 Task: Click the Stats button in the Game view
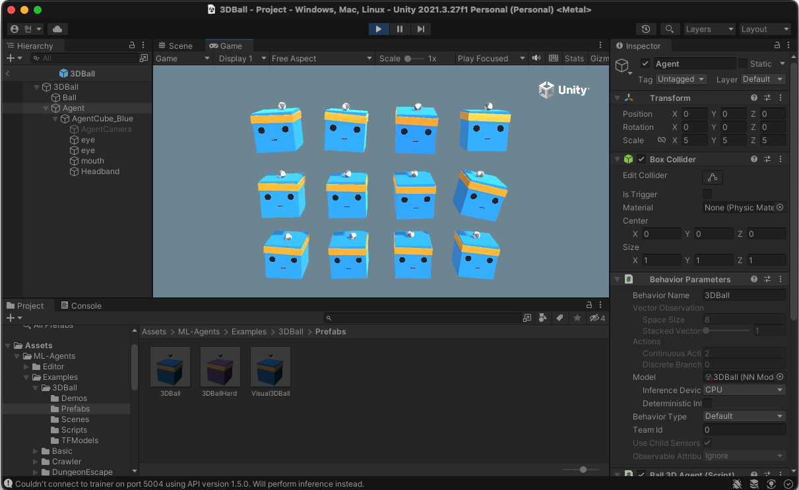click(x=574, y=58)
